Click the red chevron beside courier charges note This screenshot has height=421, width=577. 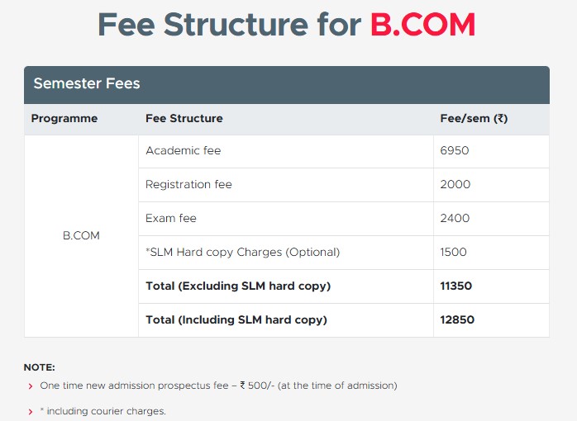pos(31,412)
